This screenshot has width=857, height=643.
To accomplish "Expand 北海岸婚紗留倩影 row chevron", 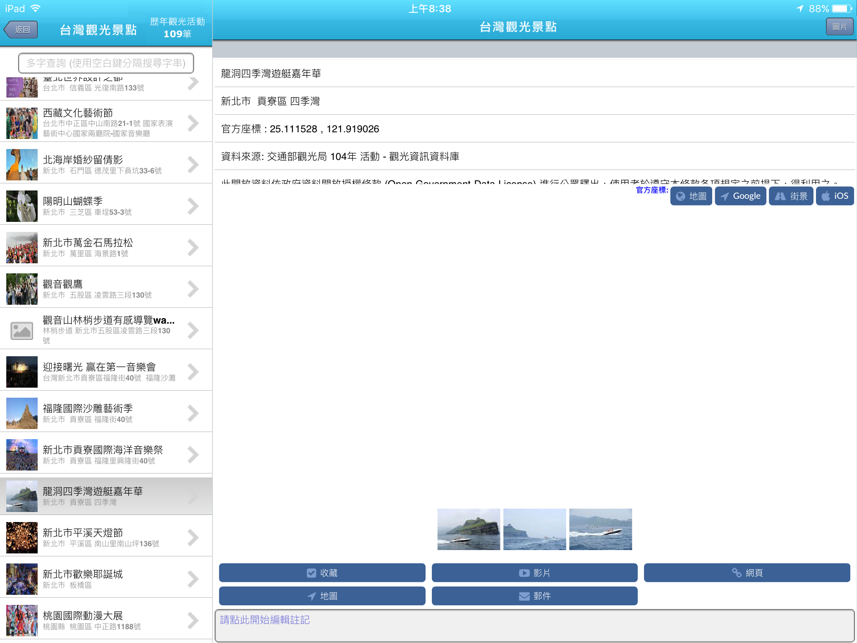I will (193, 165).
